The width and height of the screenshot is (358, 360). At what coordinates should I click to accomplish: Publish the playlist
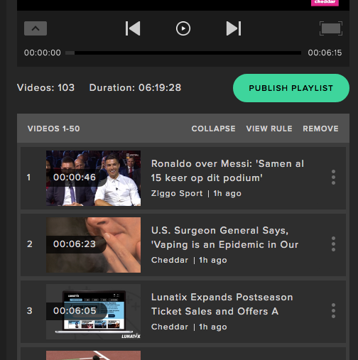click(x=291, y=88)
